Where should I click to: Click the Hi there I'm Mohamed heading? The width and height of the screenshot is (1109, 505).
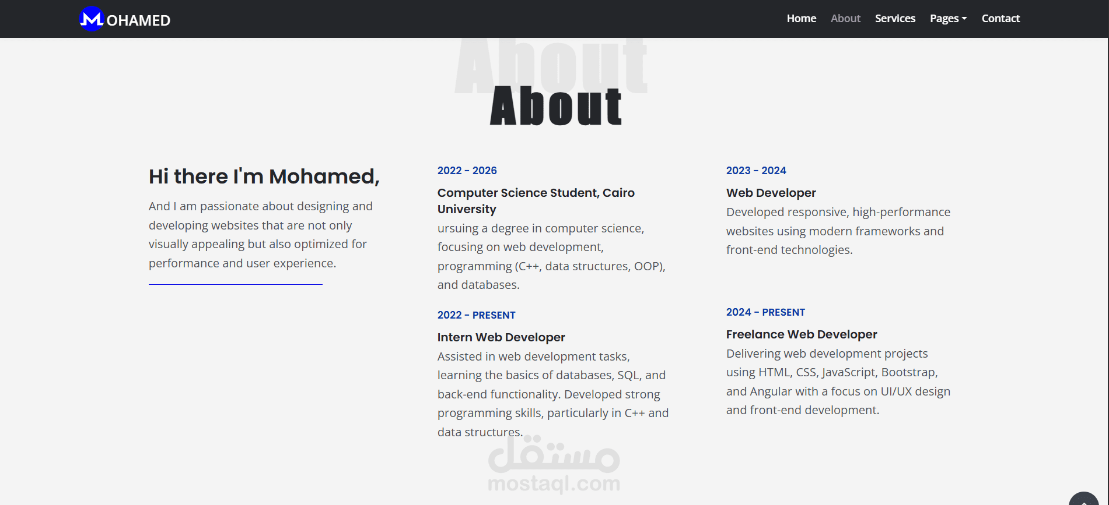(264, 176)
